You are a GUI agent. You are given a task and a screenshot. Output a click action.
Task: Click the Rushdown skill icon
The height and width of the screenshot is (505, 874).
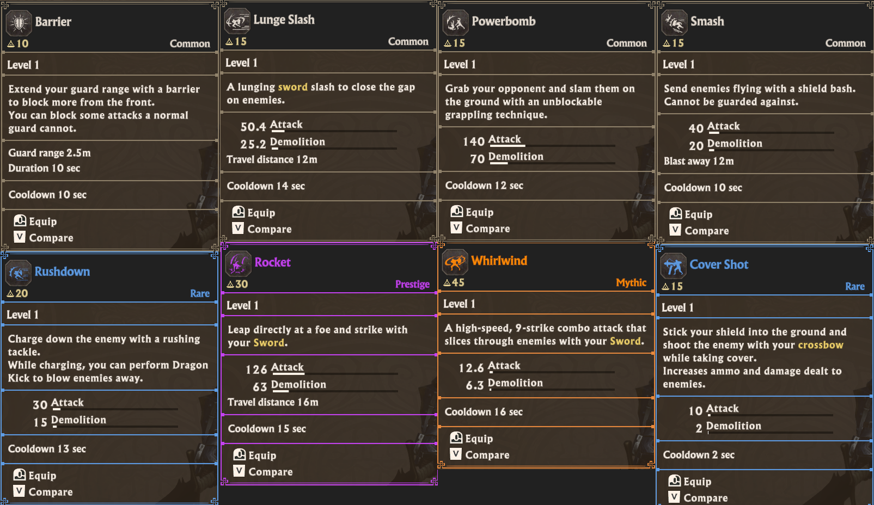[19, 273]
